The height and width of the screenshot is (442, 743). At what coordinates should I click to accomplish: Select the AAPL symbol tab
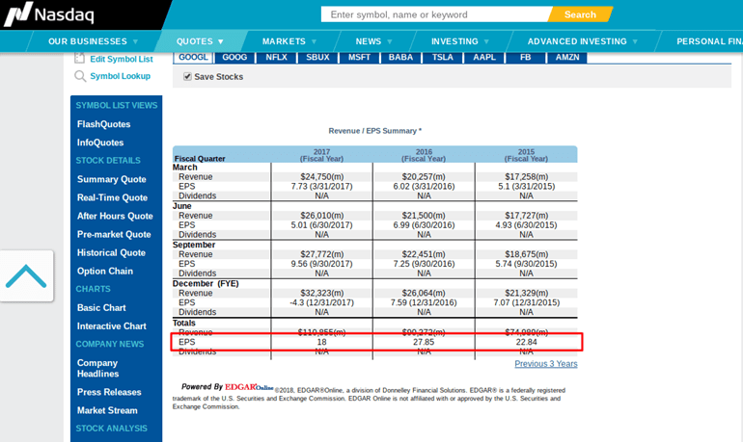click(x=484, y=57)
